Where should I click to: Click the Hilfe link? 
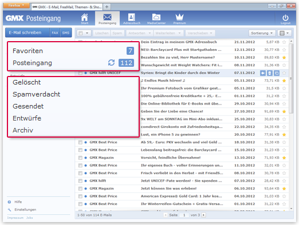click(18, 202)
